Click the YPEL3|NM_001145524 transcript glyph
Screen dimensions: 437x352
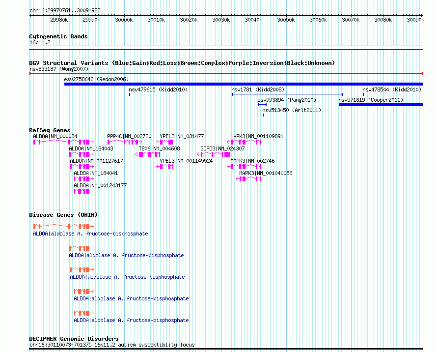[x=164, y=167]
